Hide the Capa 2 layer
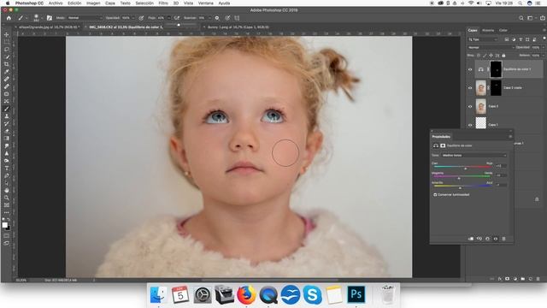 pyautogui.click(x=470, y=106)
